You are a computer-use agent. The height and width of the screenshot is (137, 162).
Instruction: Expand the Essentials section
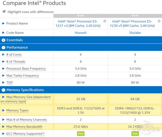pos(81,40)
